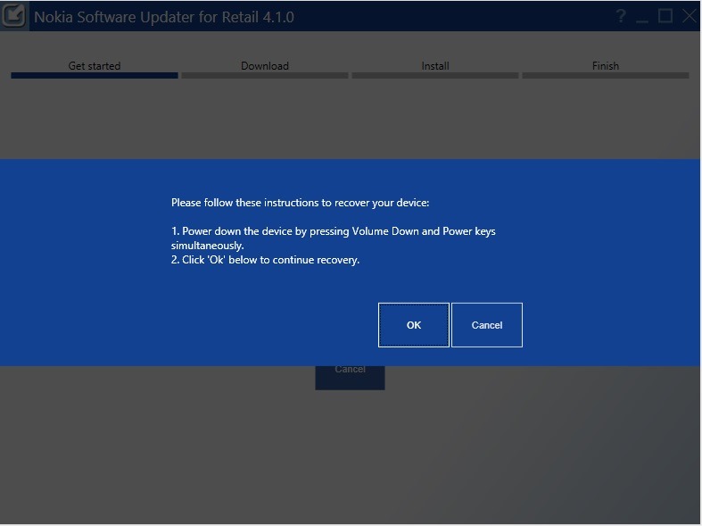702x526 pixels.
Task: Click OK to continue device recovery
Action: tap(413, 325)
